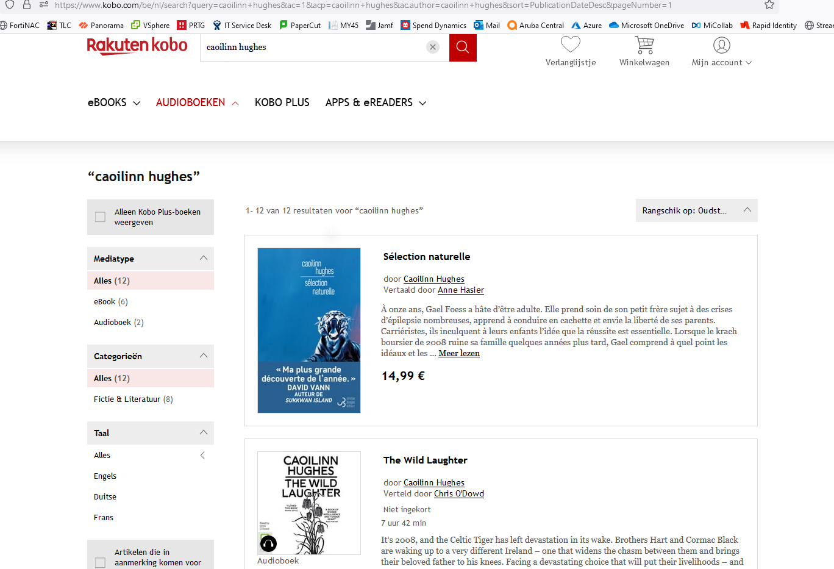Open the Spend Dynamics bookmark
The width and height of the screenshot is (834, 569).
(x=433, y=25)
